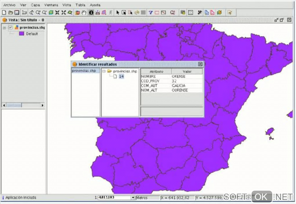Screen dimensions: 296x204
Task: Click the legend horizontal scrollbar thumb
Action: (x=14, y=105)
